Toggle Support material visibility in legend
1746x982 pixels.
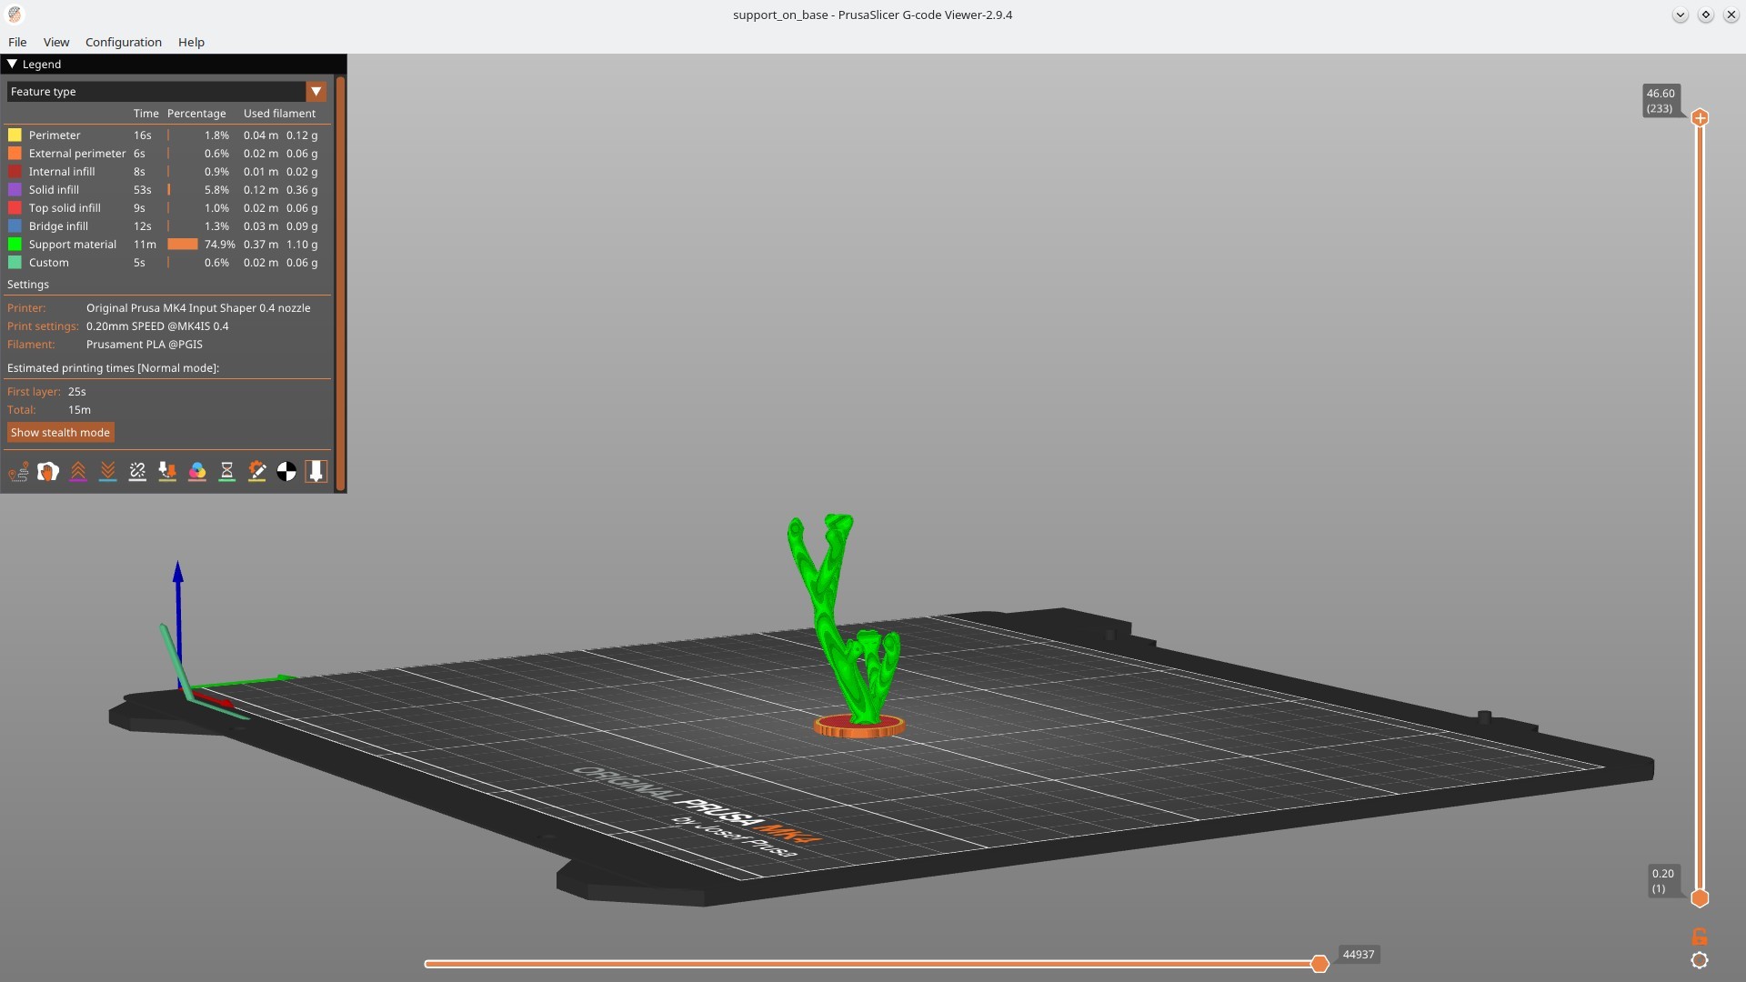(x=168, y=245)
